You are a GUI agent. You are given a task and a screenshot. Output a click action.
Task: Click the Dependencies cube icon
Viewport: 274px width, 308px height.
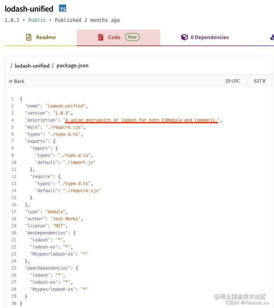pos(184,37)
